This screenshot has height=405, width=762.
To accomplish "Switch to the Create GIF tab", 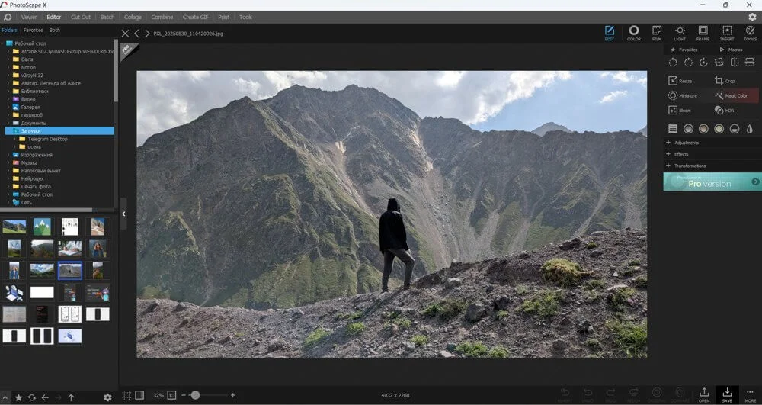I will click(195, 17).
